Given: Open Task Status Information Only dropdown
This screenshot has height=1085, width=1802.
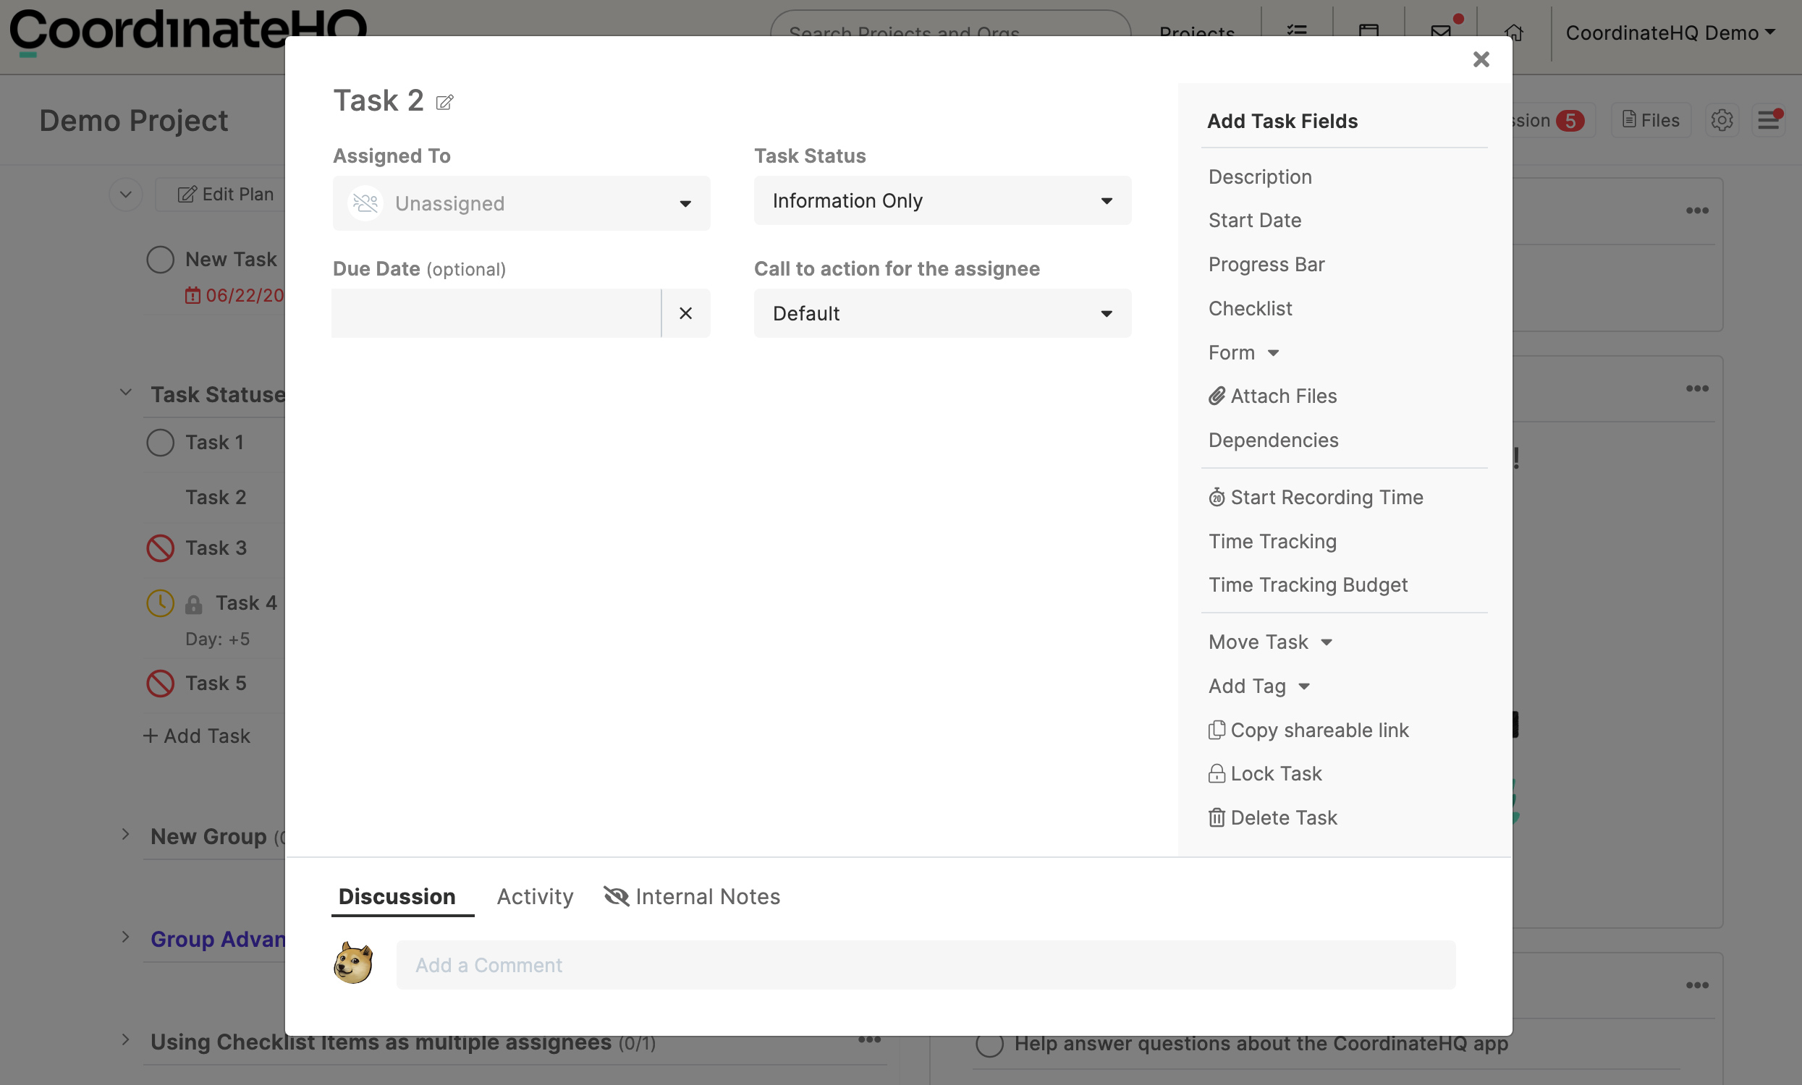Looking at the screenshot, I should click(x=943, y=200).
